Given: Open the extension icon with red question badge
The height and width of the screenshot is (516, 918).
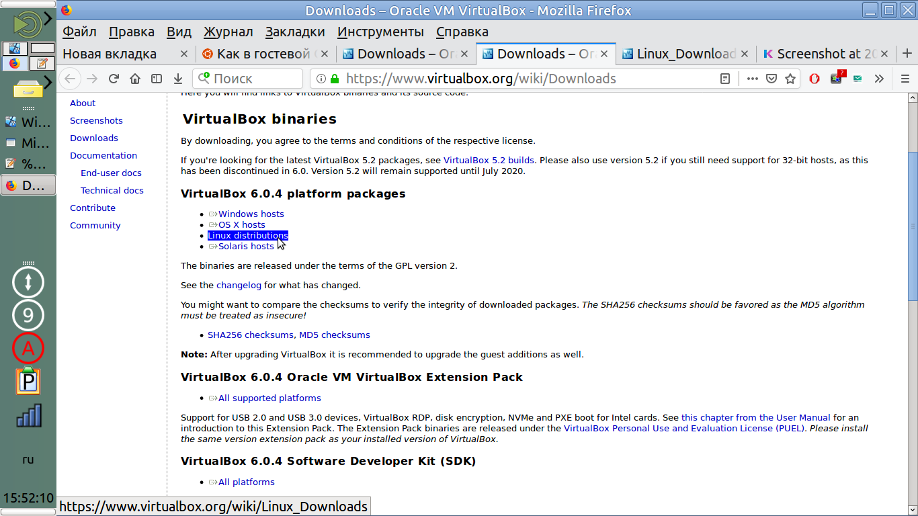Looking at the screenshot, I should tap(837, 77).
